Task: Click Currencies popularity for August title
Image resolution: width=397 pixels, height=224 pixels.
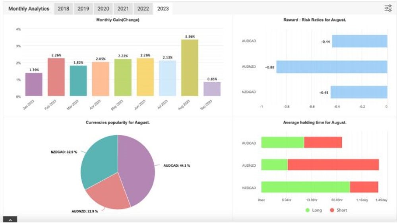Action: (x=118, y=123)
